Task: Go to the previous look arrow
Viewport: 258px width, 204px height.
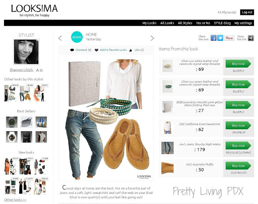Action: pyautogui.click(x=60, y=38)
